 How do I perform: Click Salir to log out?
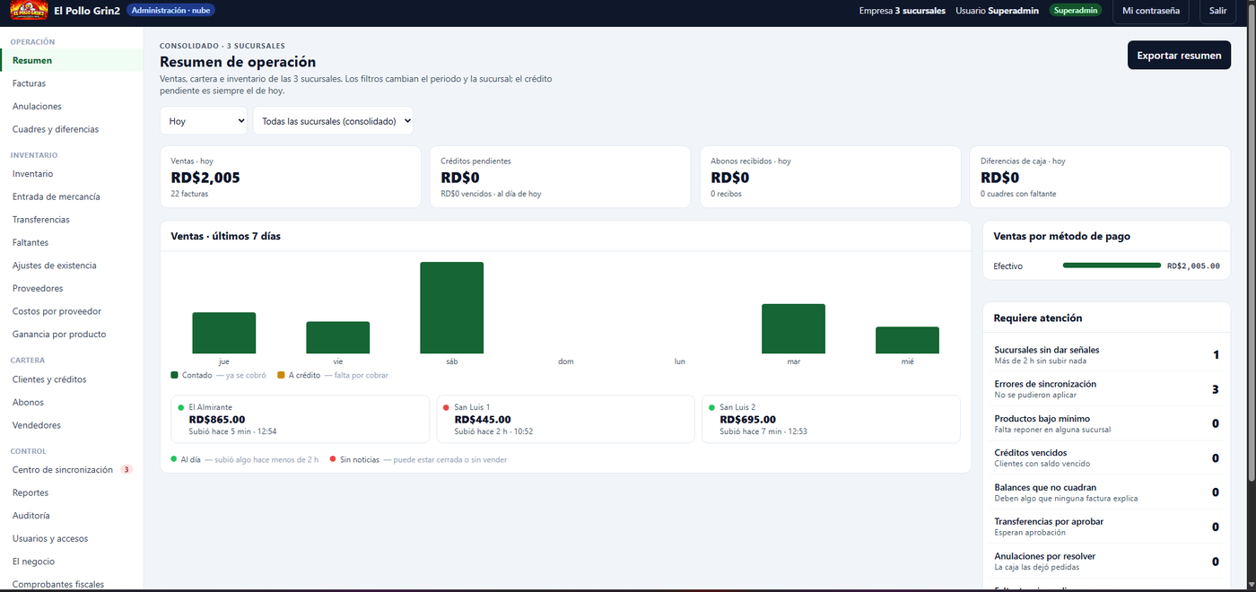click(x=1217, y=11)
